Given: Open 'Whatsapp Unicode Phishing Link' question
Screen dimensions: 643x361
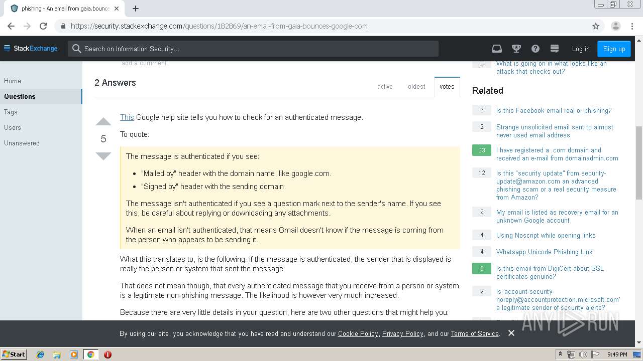Looking at the screenshot, I should tap(545, 252).
